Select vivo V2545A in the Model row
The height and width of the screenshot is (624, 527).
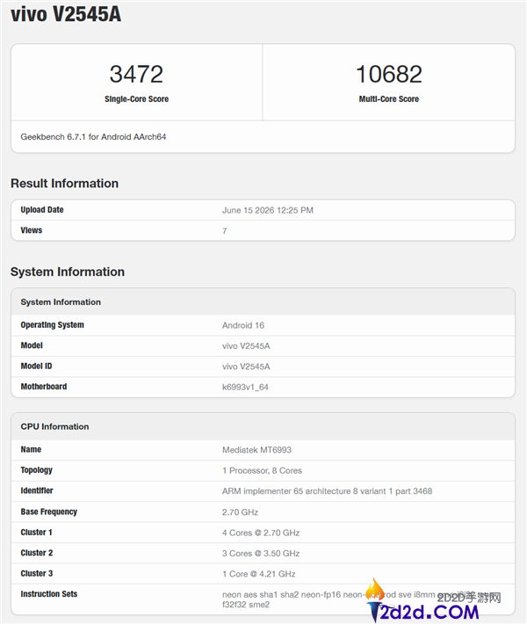[x=246, y=345]
